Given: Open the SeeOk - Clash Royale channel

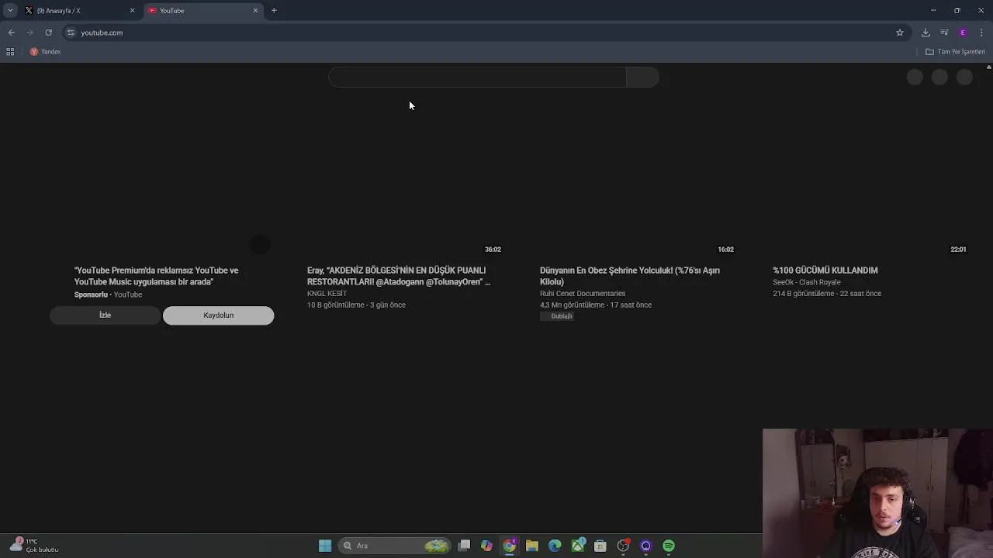Looking at the screenshot, I should (x=807, y=282).
